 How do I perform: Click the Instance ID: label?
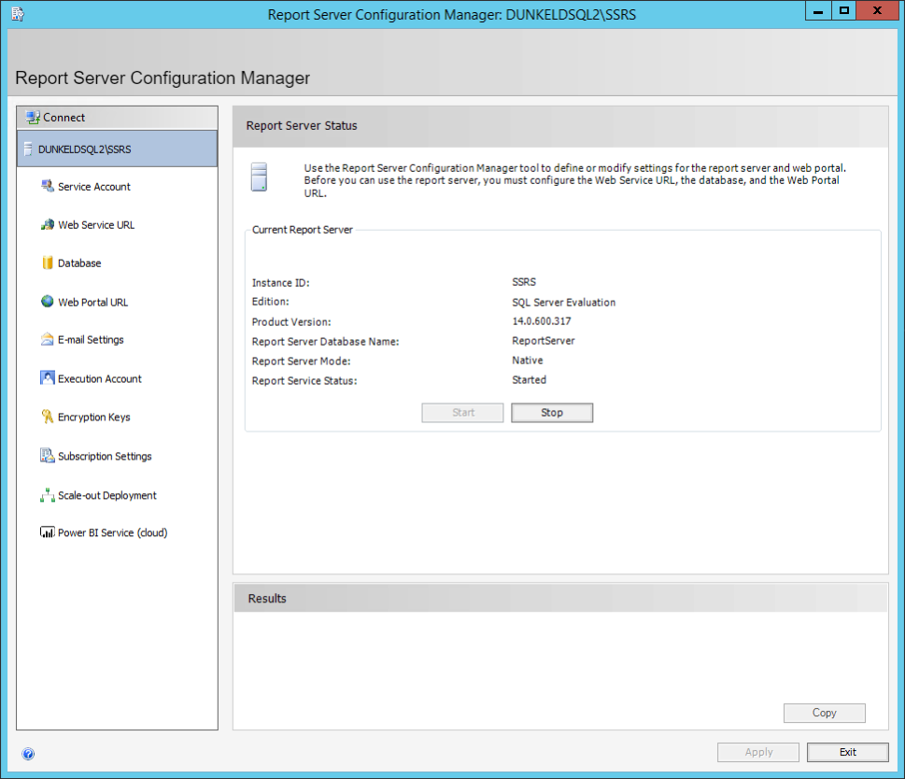coord(280,283)
